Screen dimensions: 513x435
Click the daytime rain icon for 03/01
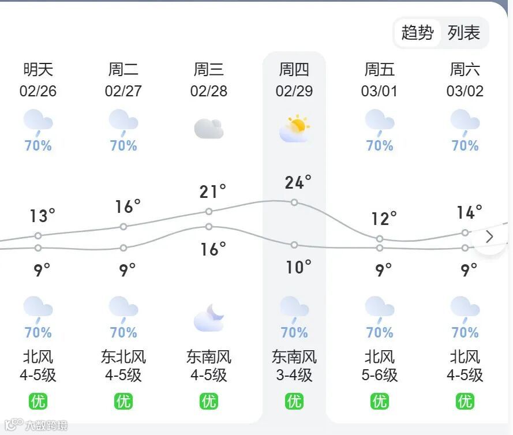(379, 121)
